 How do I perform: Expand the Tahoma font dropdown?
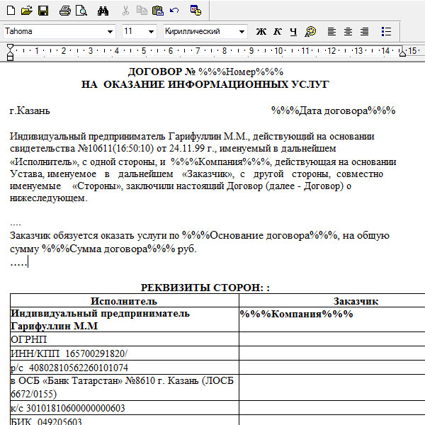(x=110, y=31)
